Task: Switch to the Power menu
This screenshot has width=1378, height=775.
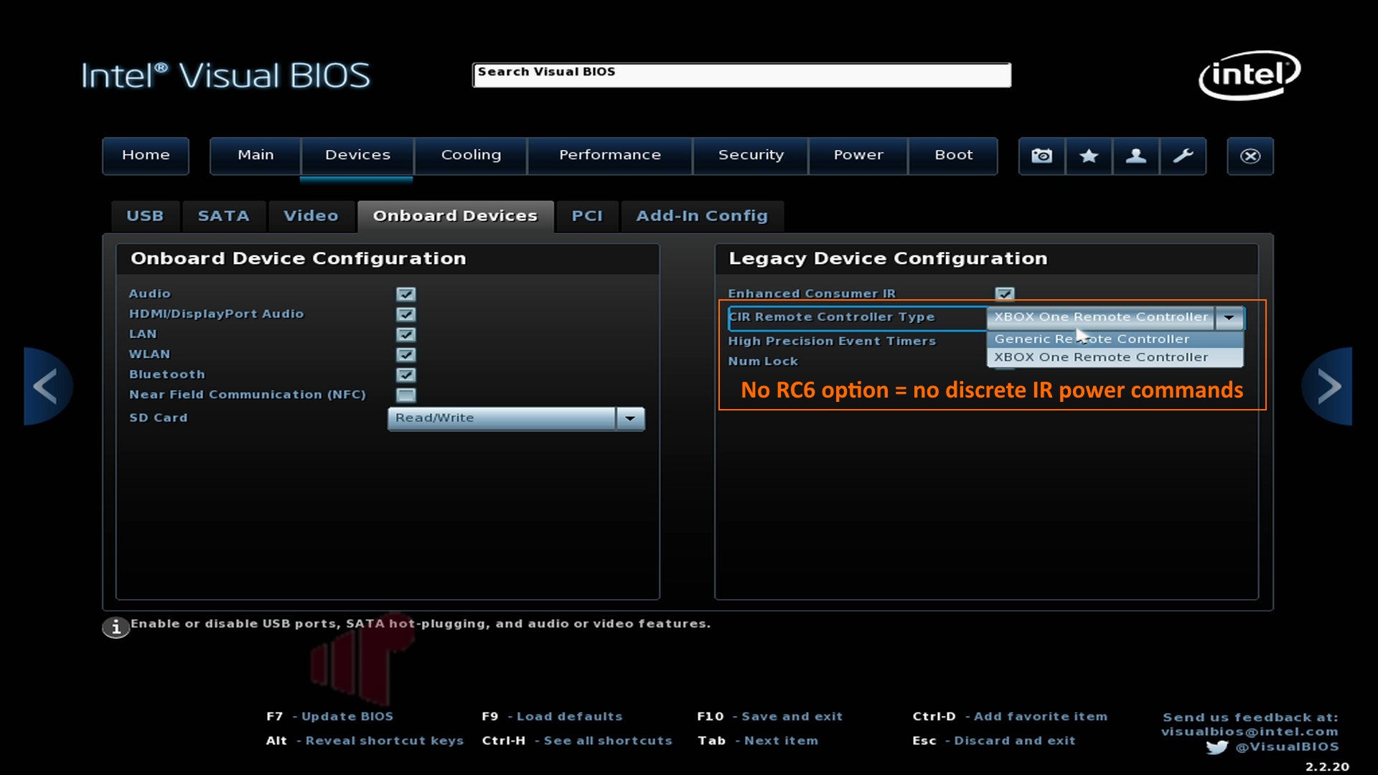Action: [858, 155]
